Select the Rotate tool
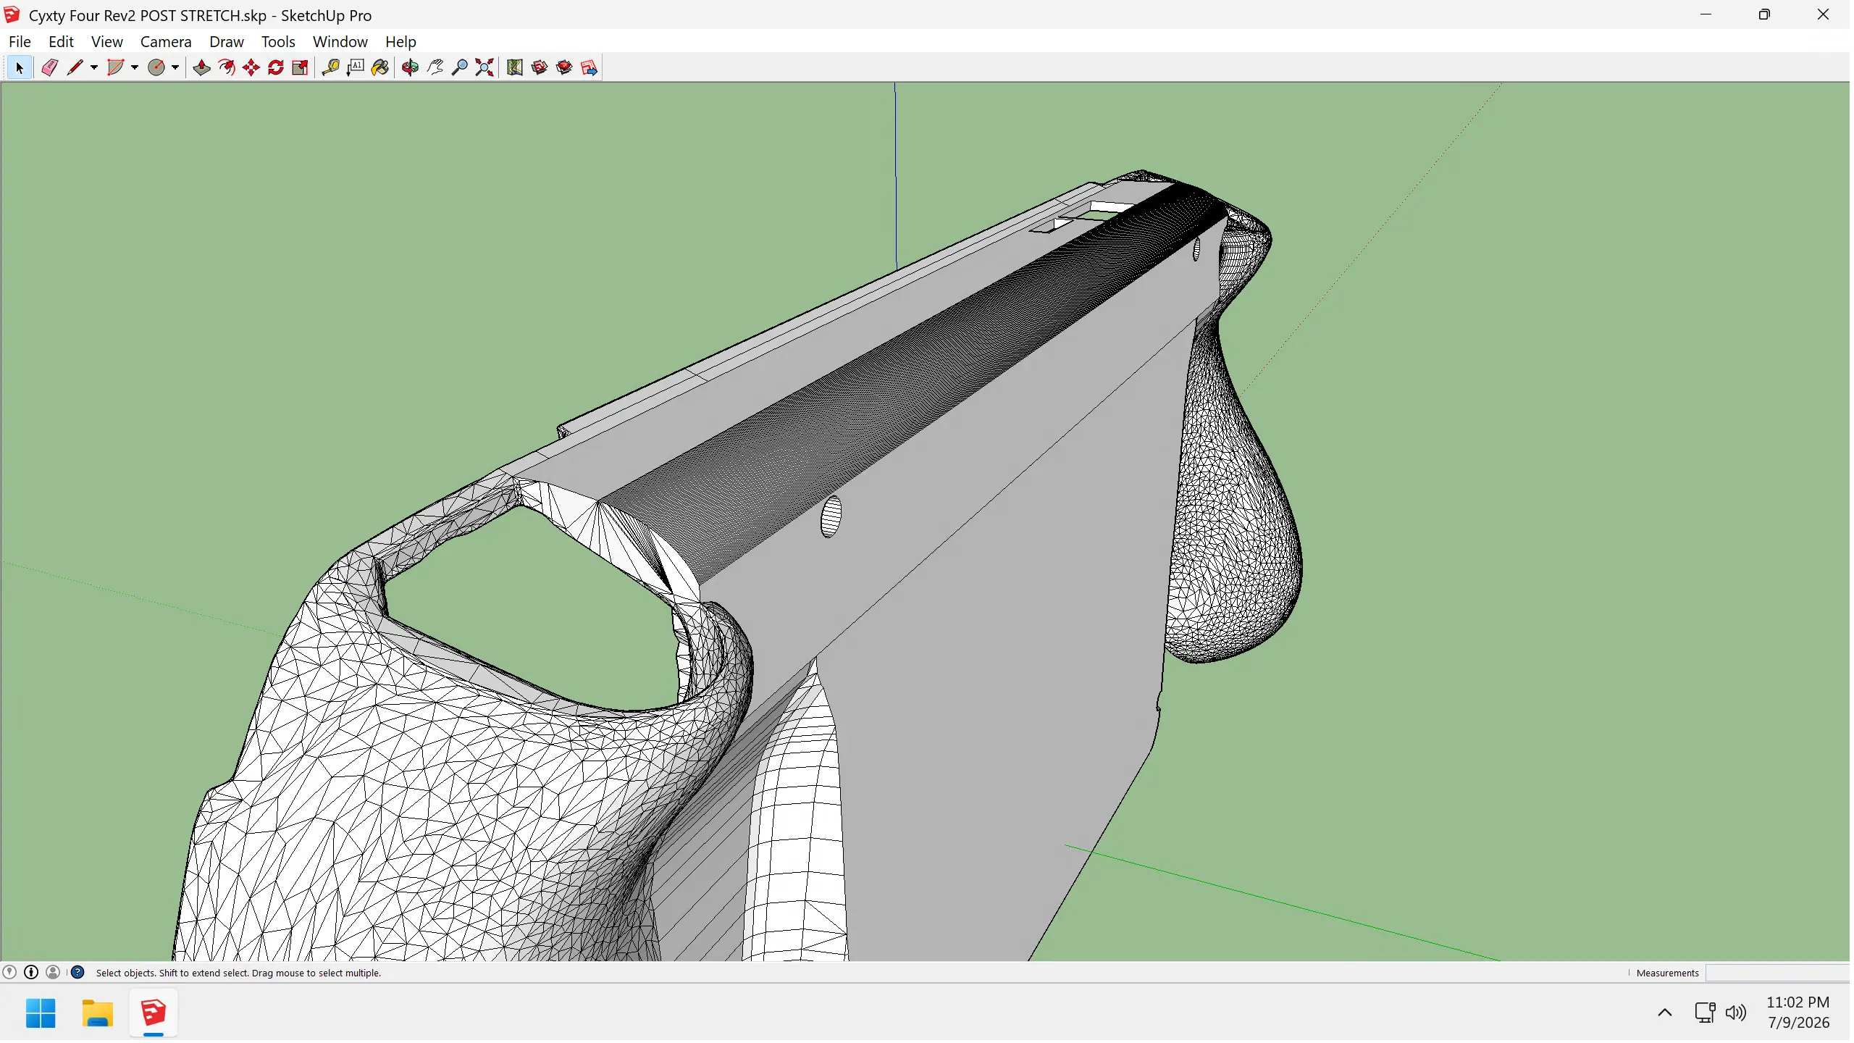This screenshot has width=1854, height=1043. point(276,68)
